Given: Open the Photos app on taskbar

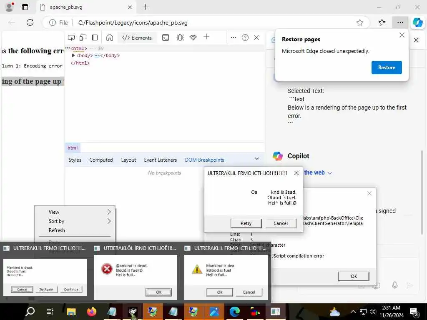Looking at the screenshot, I should point(214,312).
